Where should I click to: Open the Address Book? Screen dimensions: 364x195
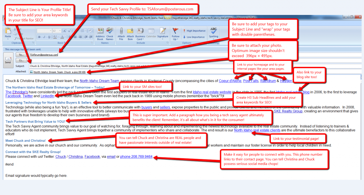100,34
